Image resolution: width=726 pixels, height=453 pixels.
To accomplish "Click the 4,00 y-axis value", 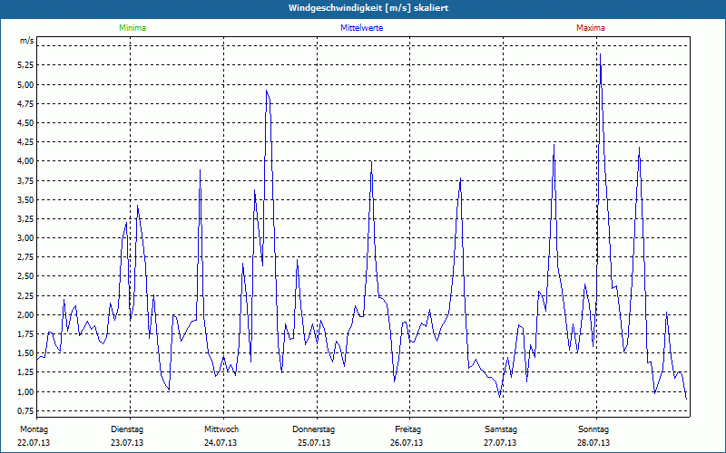I will click(x=26, y=161).
